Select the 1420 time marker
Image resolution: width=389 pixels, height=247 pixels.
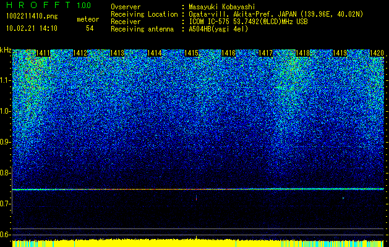click(x=377, y=53)
